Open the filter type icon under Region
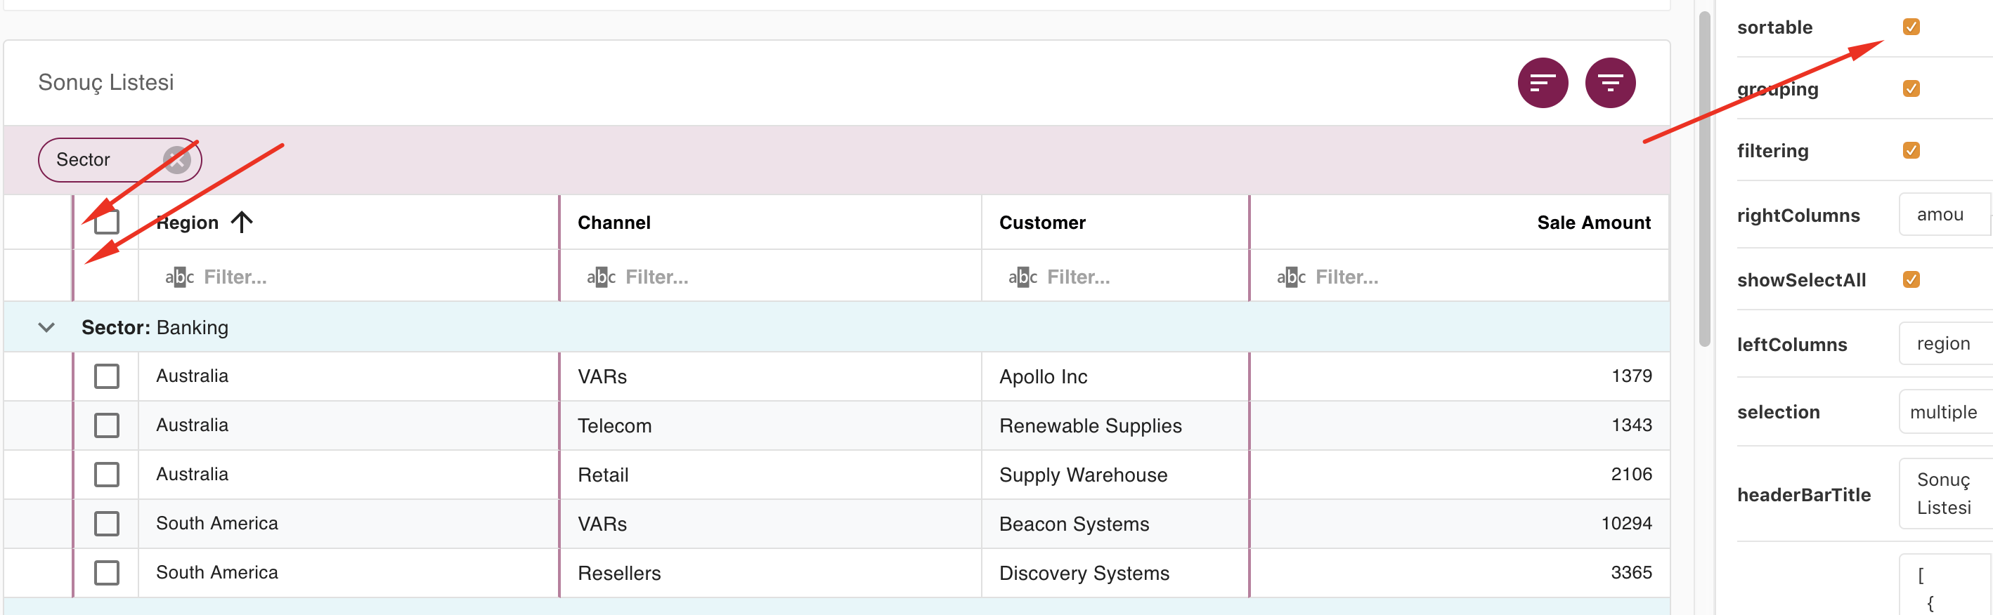Viewport: 1993px width, 615px height. pyautogui.click(x=178, y=277)
